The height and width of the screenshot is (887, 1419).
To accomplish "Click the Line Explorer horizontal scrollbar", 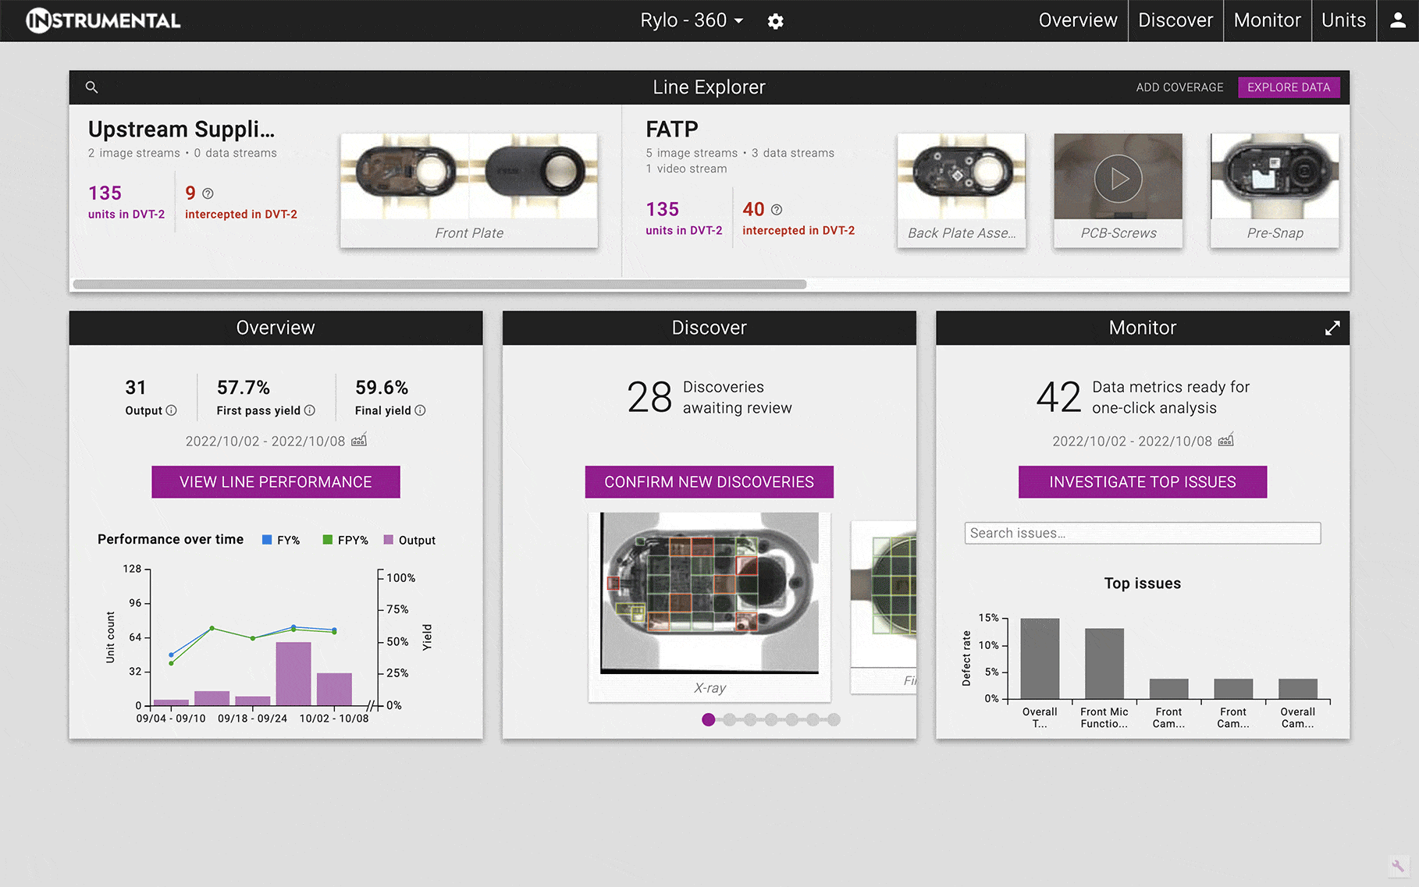I will click(439, 285).
